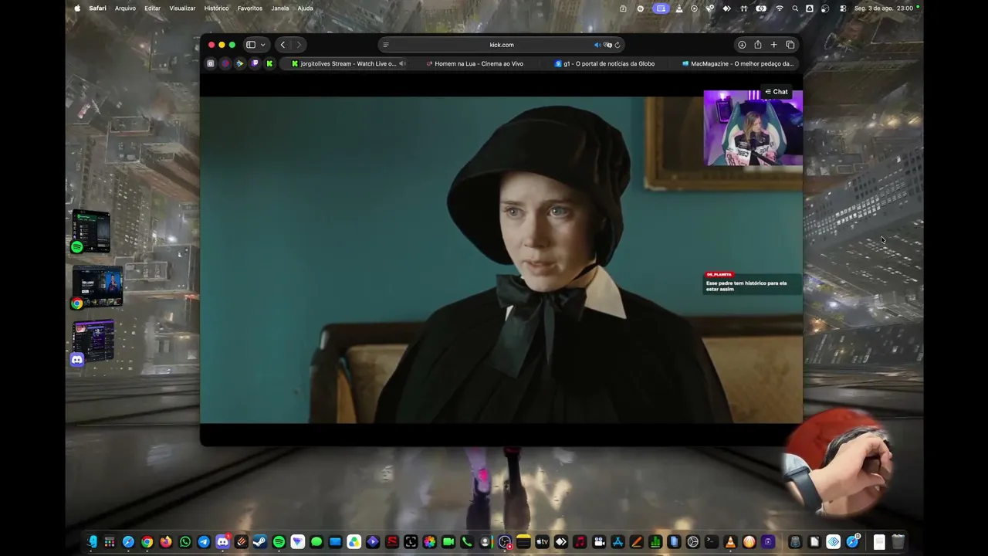The width and height of the screenshot is (988, 556).
Task: Open date and time Seg. 3 de ago.
Action: 884,8
